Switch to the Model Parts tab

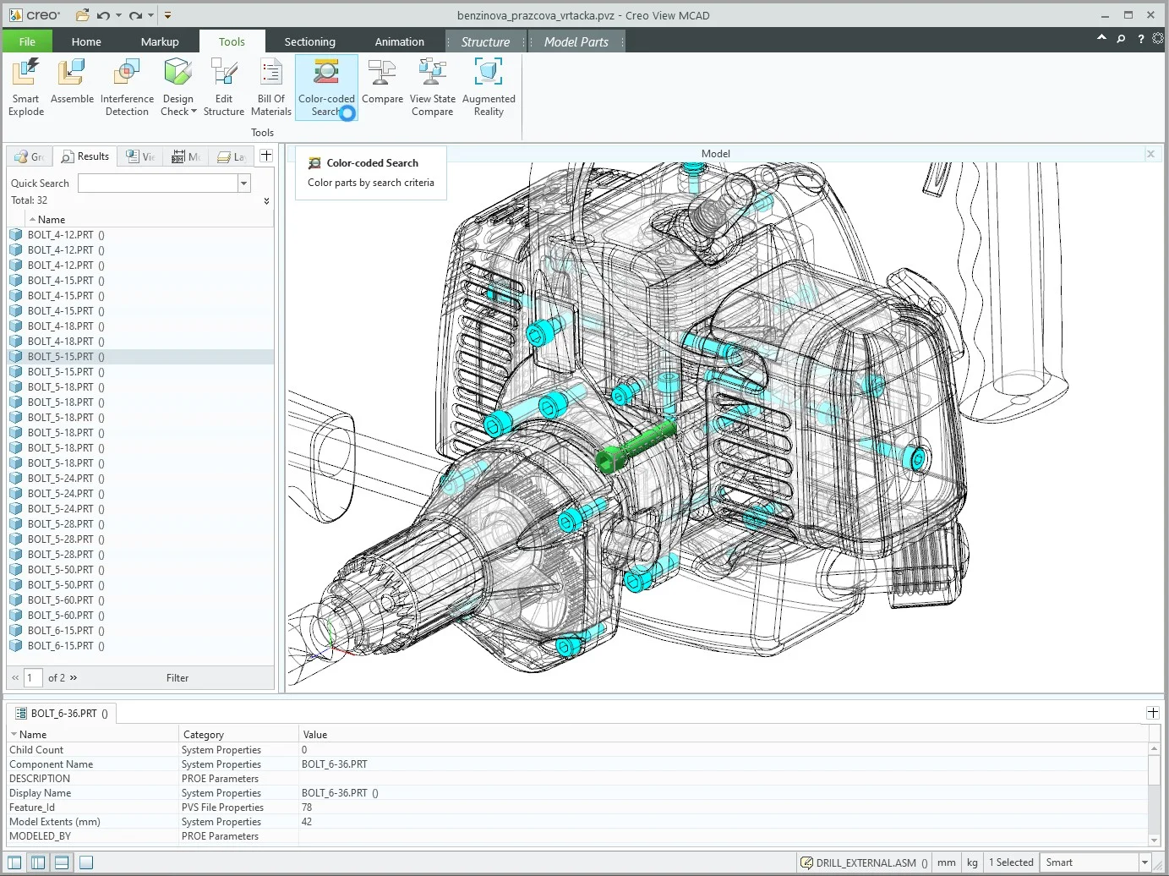[576, 41]
